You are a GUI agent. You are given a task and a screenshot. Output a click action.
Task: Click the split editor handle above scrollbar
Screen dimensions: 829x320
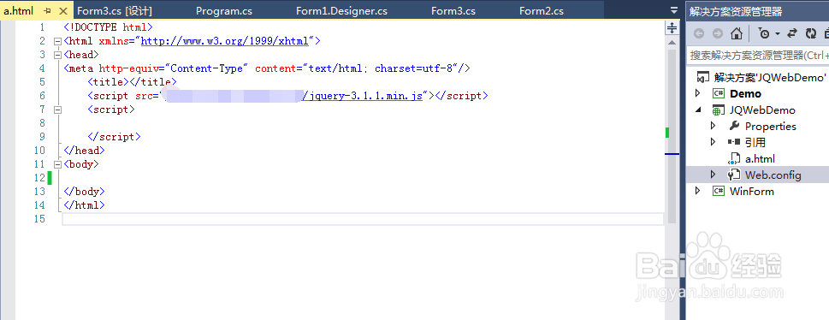tap(672, 27)
